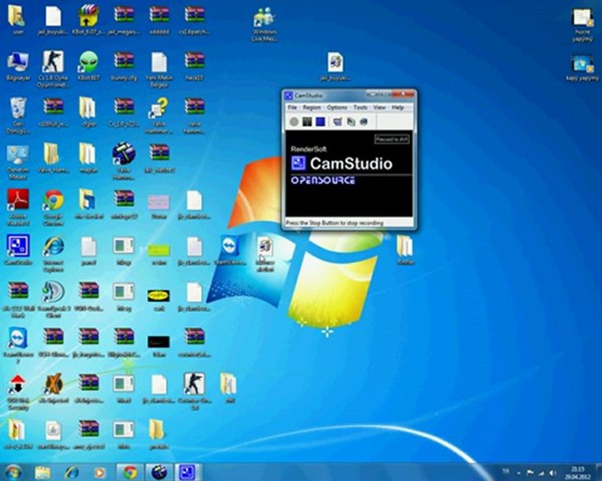Stop recording with the blue Stop button
Image resolution: width=602 pixels, height=481 pixels.
click(x=320, y=122)
